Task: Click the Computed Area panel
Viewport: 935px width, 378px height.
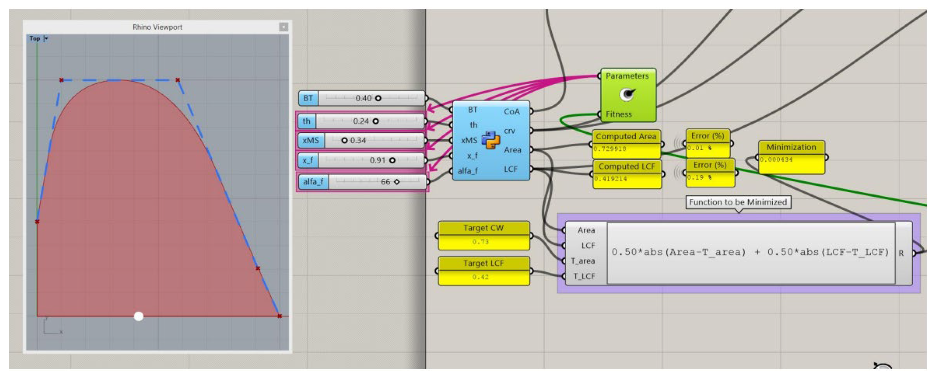Action: point(626,144)
